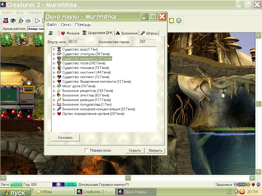Click the Количество генов field
Image resolution: width=262 pixels, height=196 pixels.
click(x=148, y=42)
